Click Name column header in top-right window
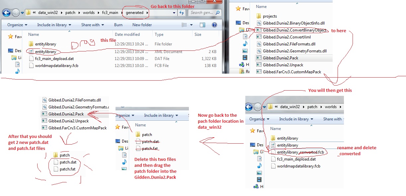406x196 pixels. pos(261,6)
